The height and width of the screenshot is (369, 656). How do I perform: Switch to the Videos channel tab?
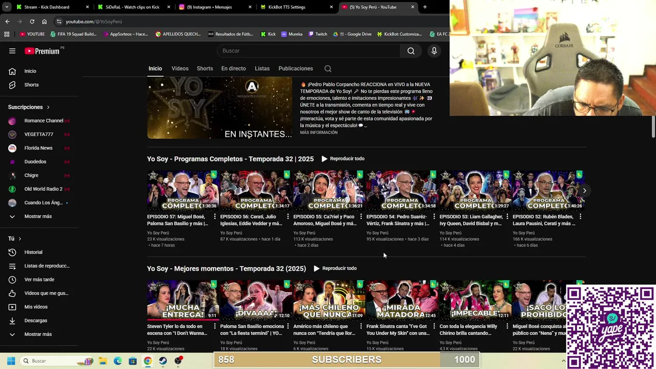point(180,69)
